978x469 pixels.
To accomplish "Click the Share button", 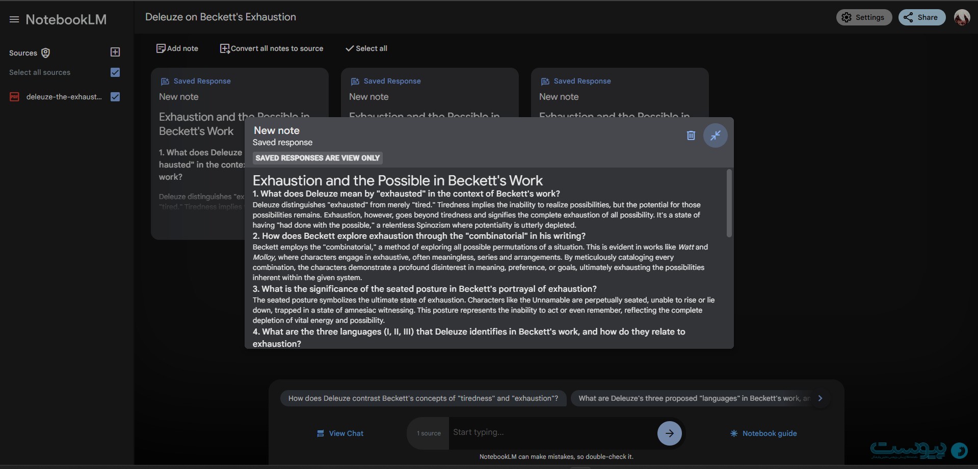I will (x=921, y=17).
